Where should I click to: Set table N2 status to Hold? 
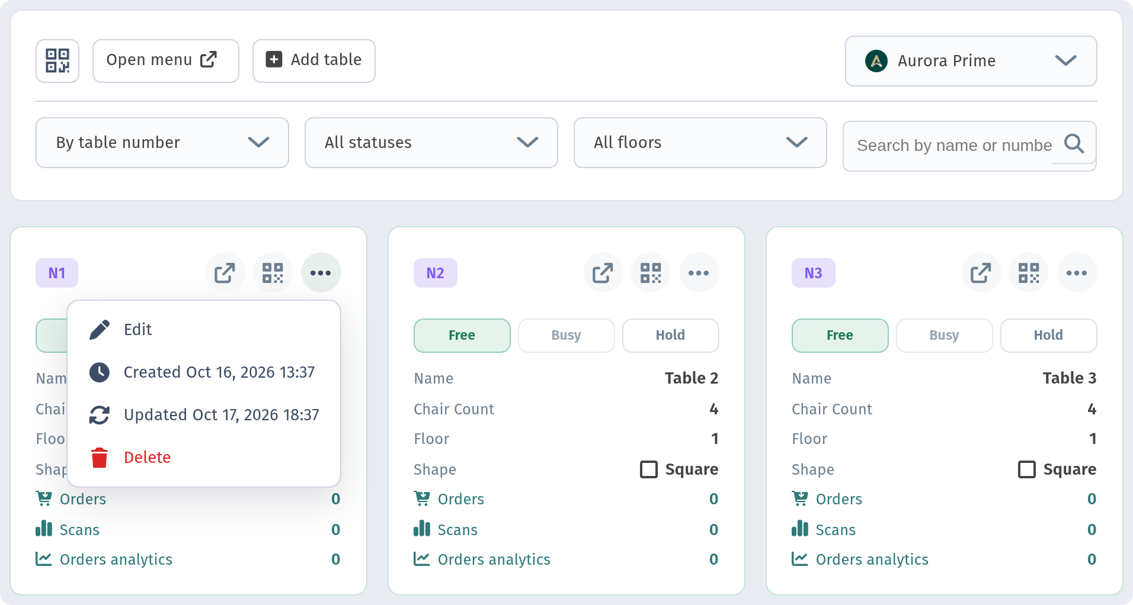coord(671,336)
